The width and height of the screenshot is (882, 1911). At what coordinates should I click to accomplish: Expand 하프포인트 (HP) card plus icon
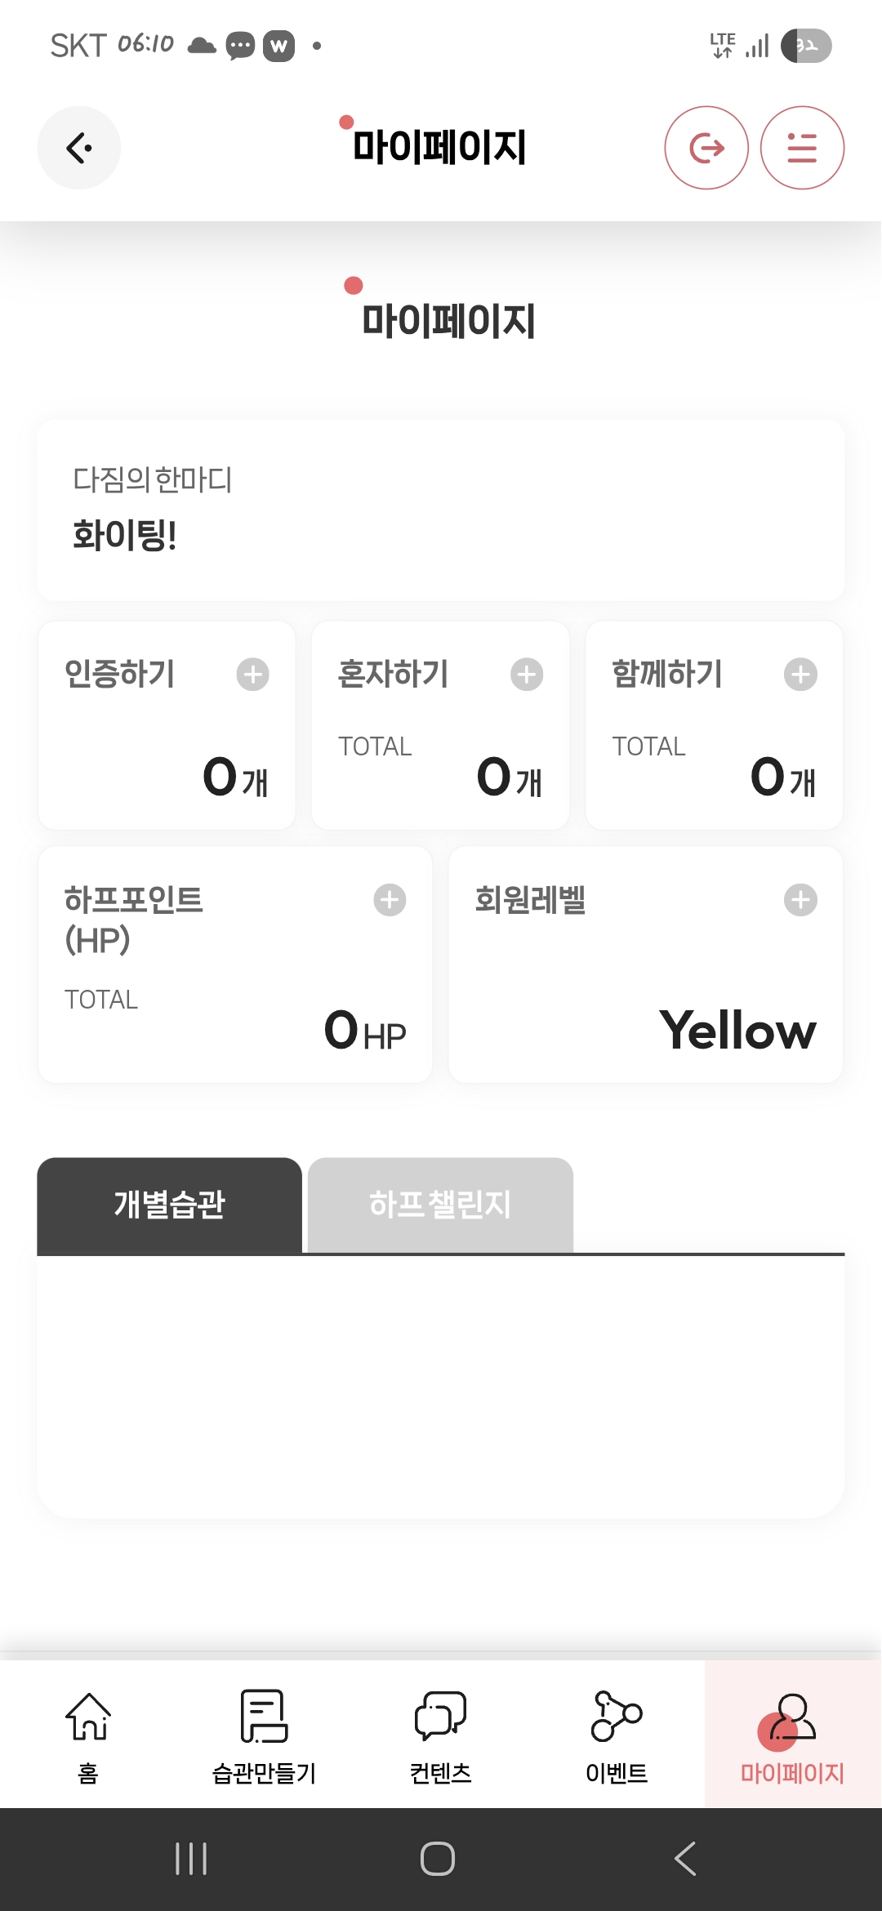coord(390,900)
